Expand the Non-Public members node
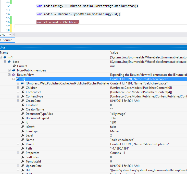This screenshot has width=187, height=174. click(9, 70)
